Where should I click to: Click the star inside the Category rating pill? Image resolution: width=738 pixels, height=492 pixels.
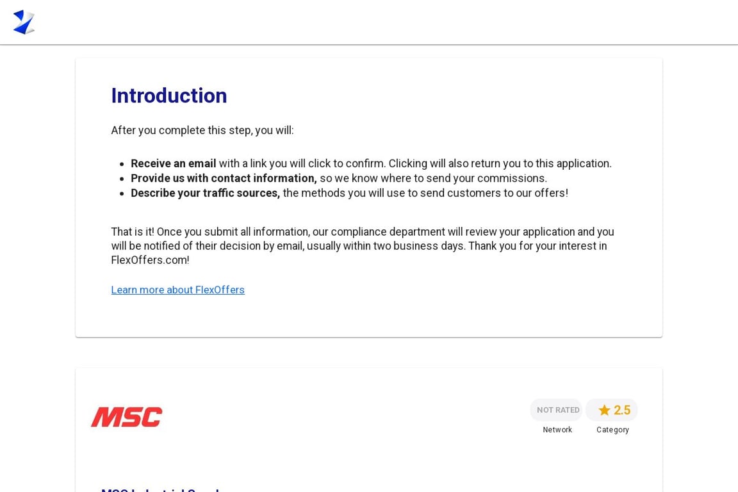pyautogui.click(x=605, y=410)
